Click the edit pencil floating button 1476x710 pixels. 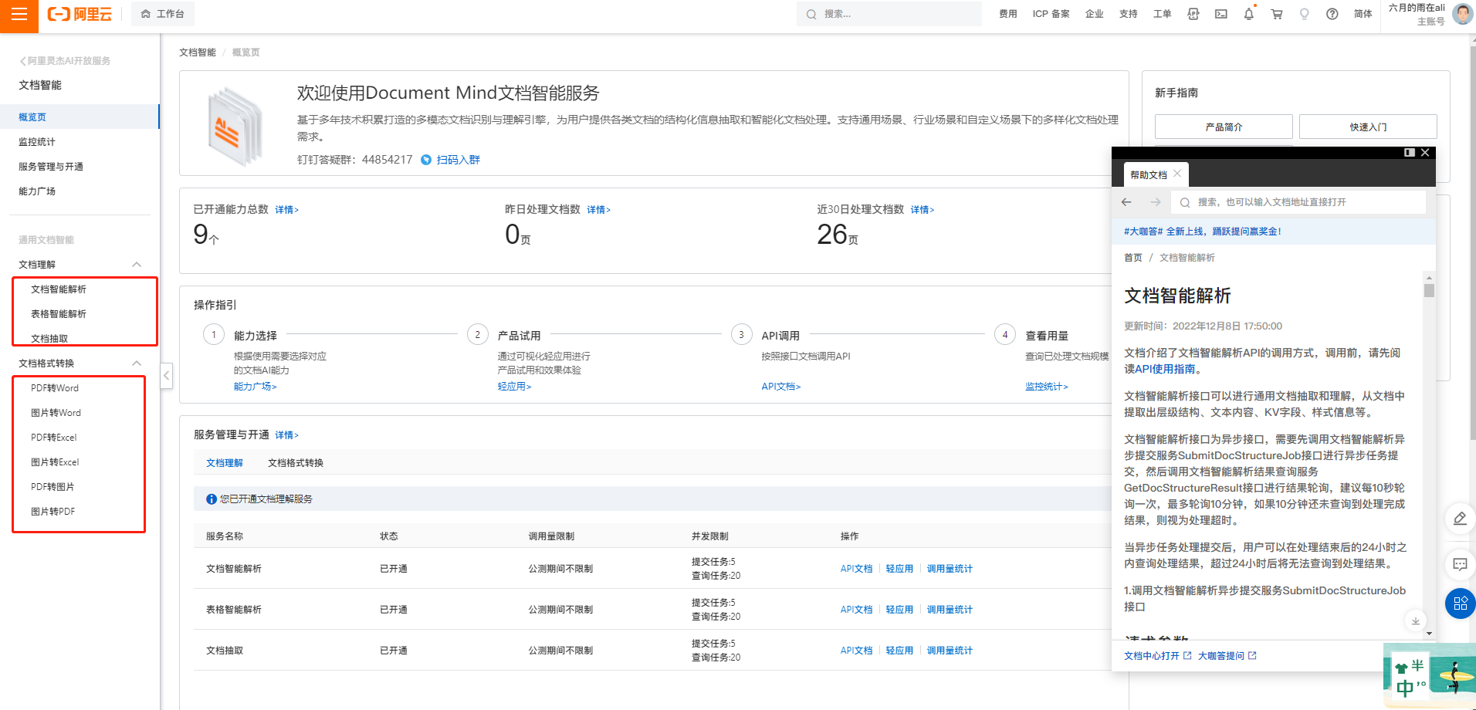point(1460,519)
